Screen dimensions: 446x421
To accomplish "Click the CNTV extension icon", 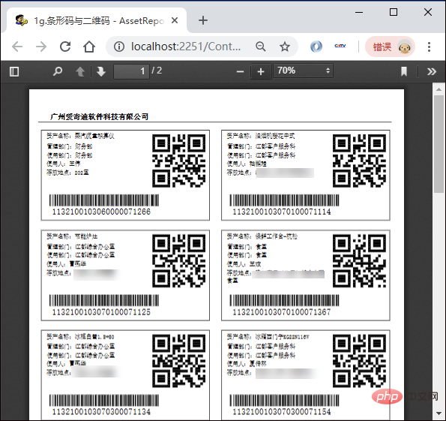I will click(x=340, y=46).
